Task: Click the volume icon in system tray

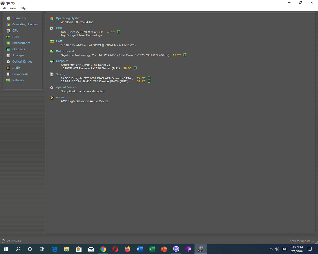Action: [277, 249]
